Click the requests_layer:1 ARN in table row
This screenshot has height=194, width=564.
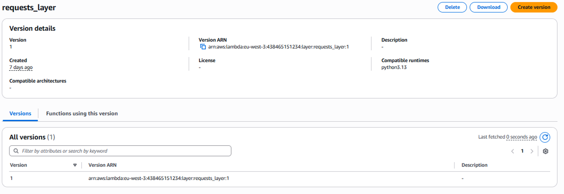[159, 178]
